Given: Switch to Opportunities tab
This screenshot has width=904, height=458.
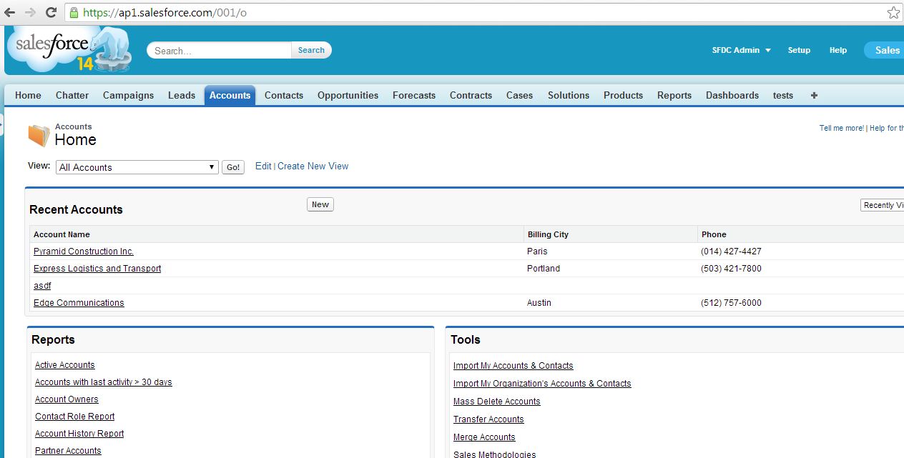Looking at the screenshot, I should click(x=348, y=95).
